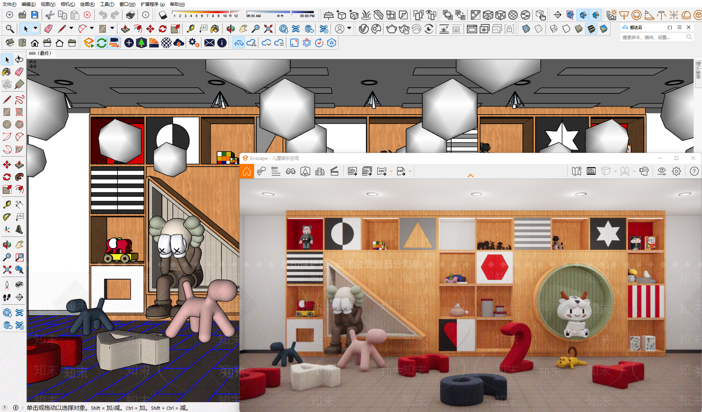Collapse Enscape toolbar with orange chevron

(470, 176)
